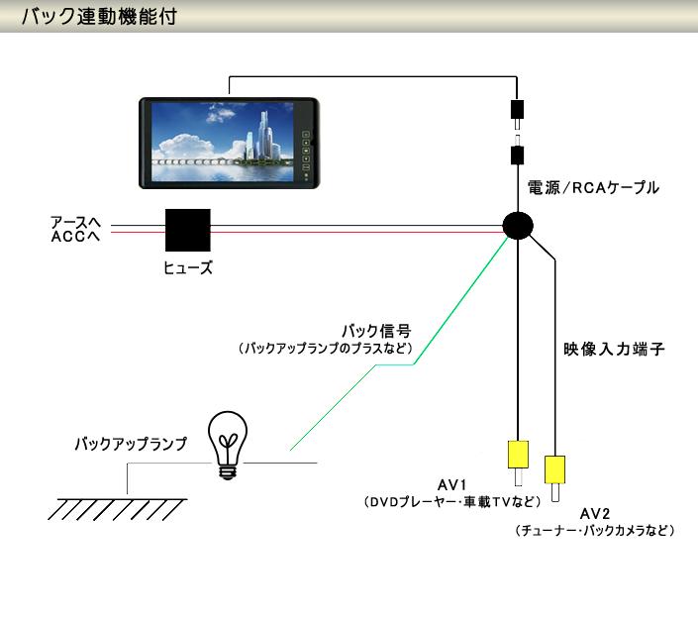Click the black fuse box
The image size is (698, 621).
(187, 232)
